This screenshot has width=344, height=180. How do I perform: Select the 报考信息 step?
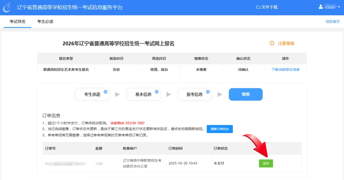[x=194, y=94]
